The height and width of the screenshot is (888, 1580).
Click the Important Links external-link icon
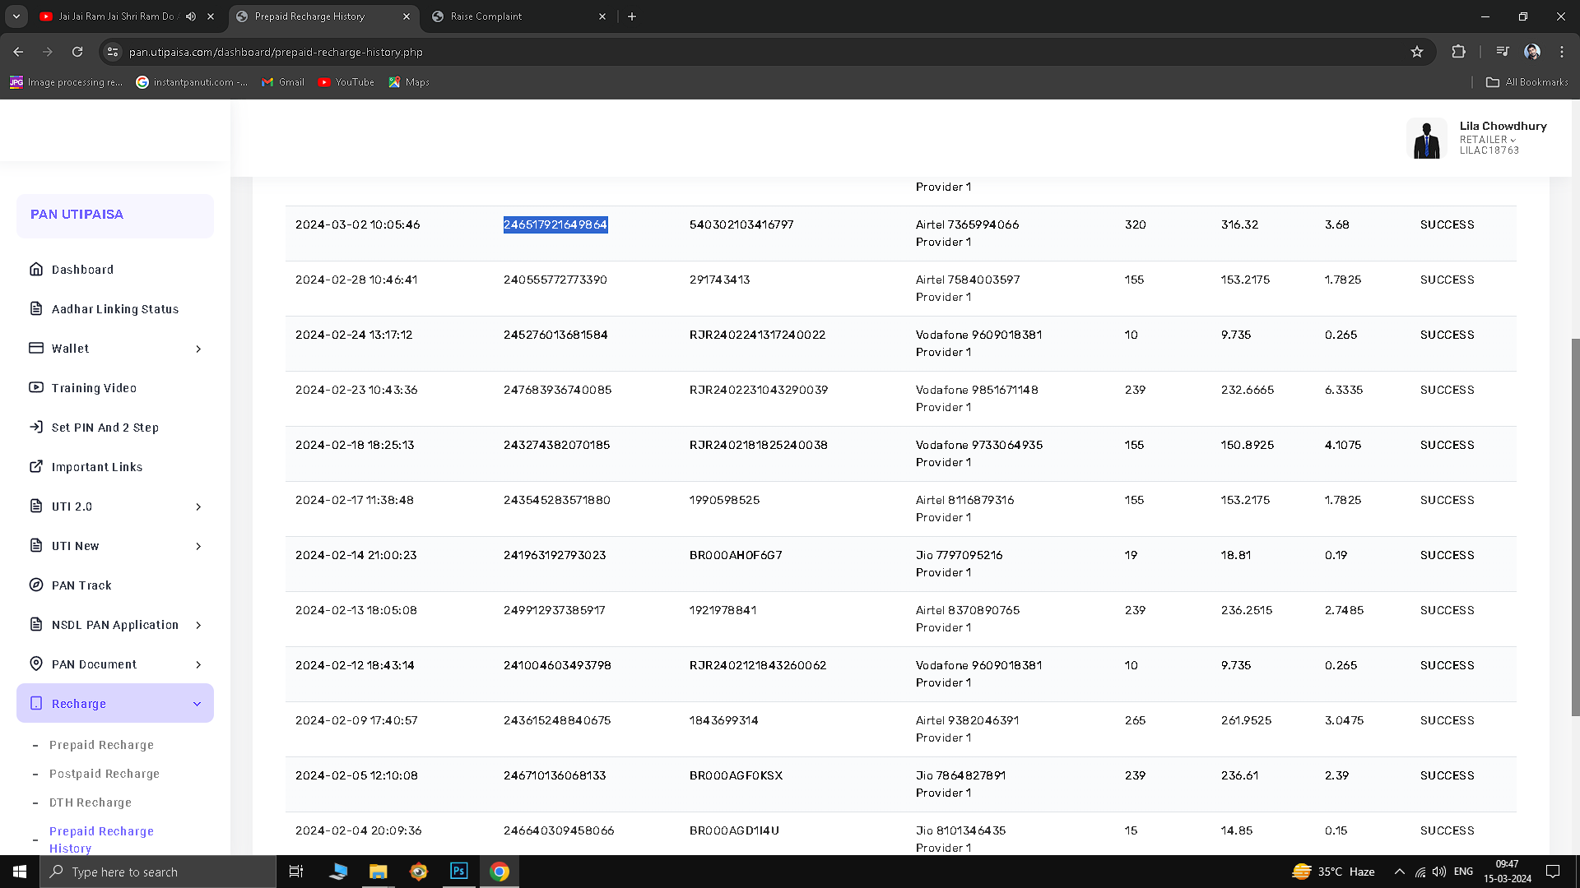[x=36, y=466]
